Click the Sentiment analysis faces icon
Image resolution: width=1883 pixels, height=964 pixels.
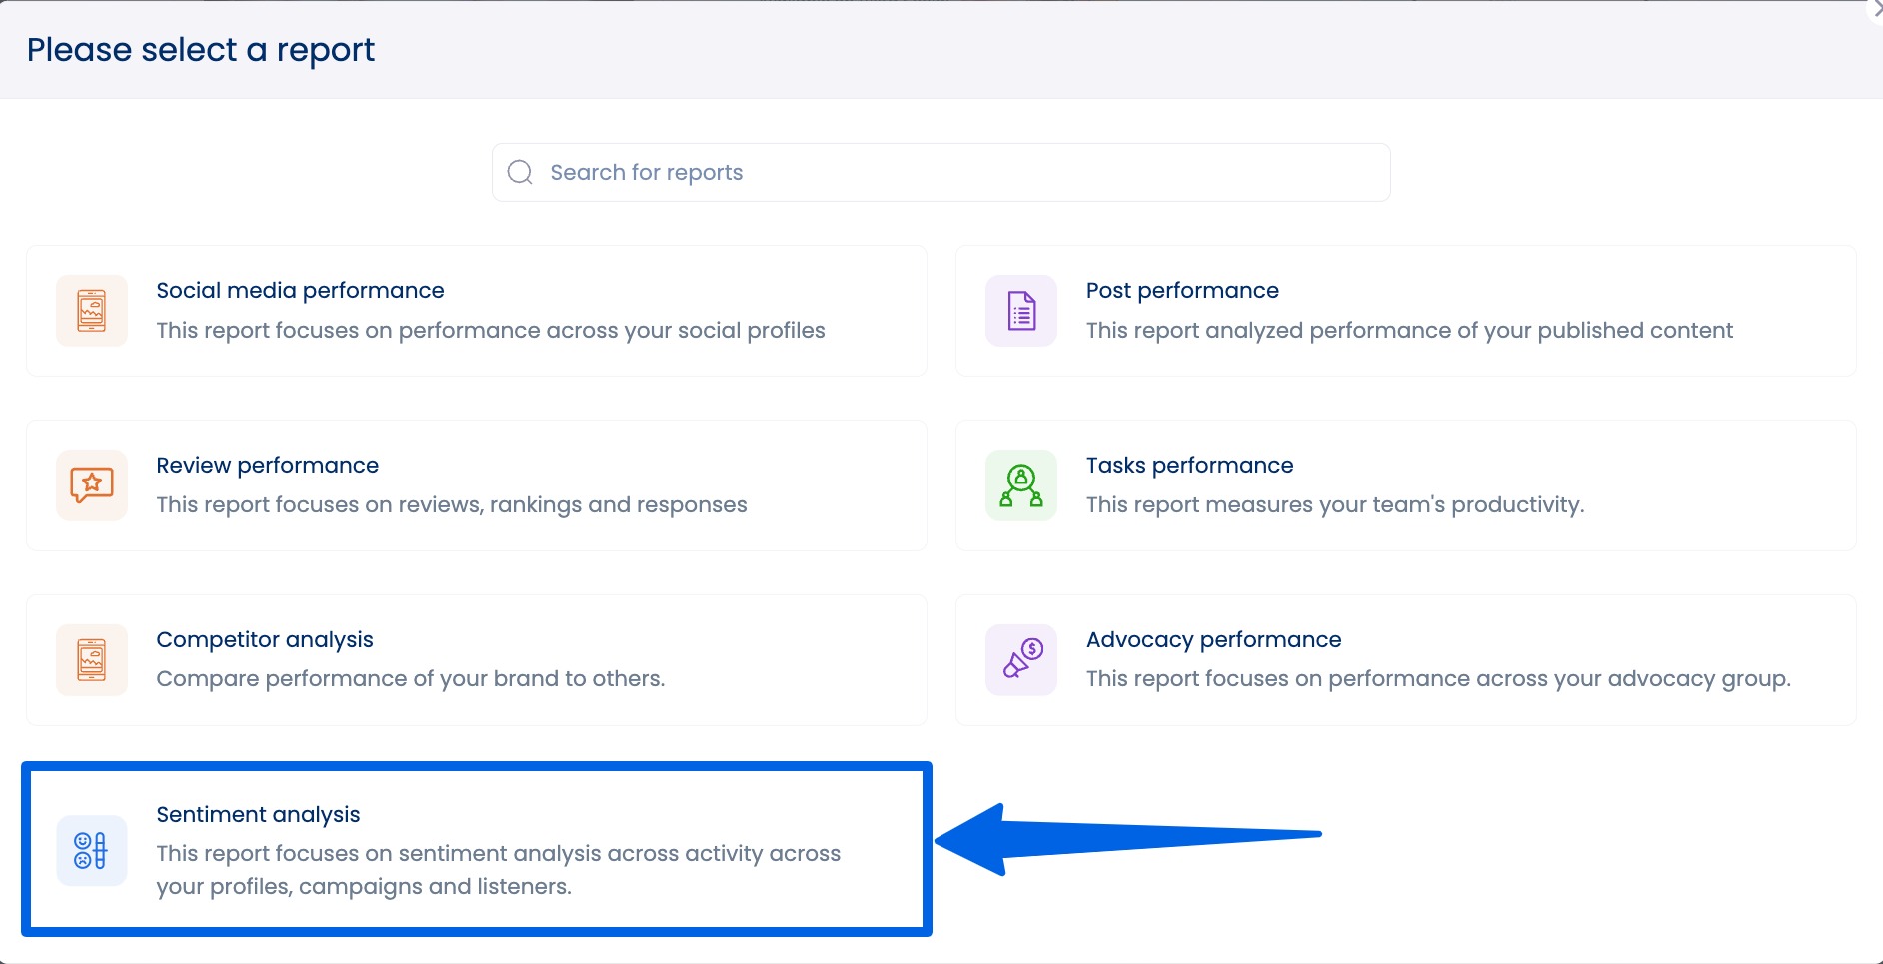tap(91, 849)
